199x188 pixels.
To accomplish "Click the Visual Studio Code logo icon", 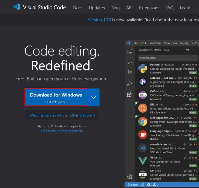I will [x=17, y=7].
